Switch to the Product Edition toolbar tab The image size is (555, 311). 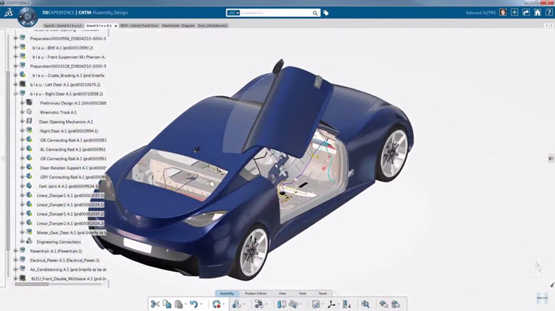[255, 293]
